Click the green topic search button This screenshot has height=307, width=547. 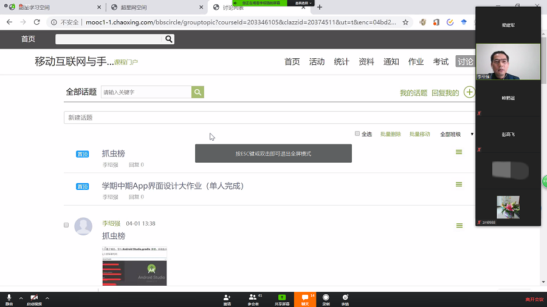tap(198, 92)
